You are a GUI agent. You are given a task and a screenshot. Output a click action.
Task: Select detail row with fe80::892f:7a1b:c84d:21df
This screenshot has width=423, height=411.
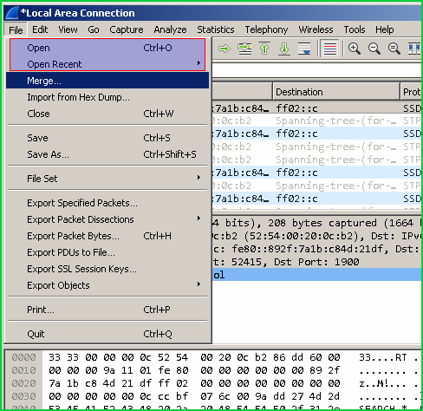317,249
